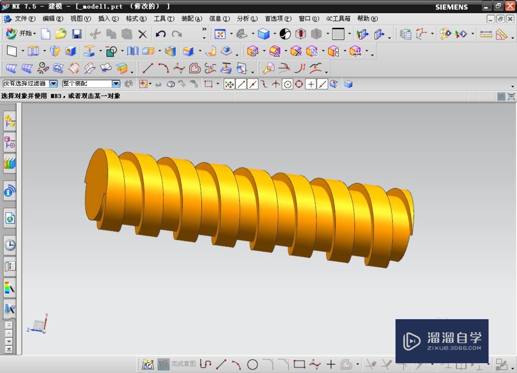The width and height of the screenshot is (517, 373).
Task: Open the GC工具箱 menu
Action: click(x=338, y=19)
